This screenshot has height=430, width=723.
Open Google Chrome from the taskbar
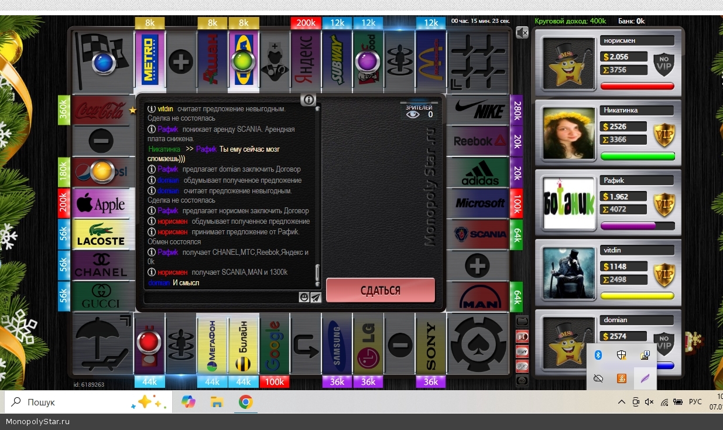246,402
